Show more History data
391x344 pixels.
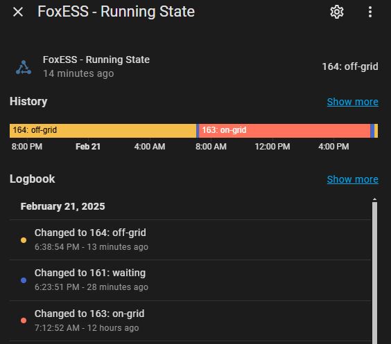click(x=353, y=102)
